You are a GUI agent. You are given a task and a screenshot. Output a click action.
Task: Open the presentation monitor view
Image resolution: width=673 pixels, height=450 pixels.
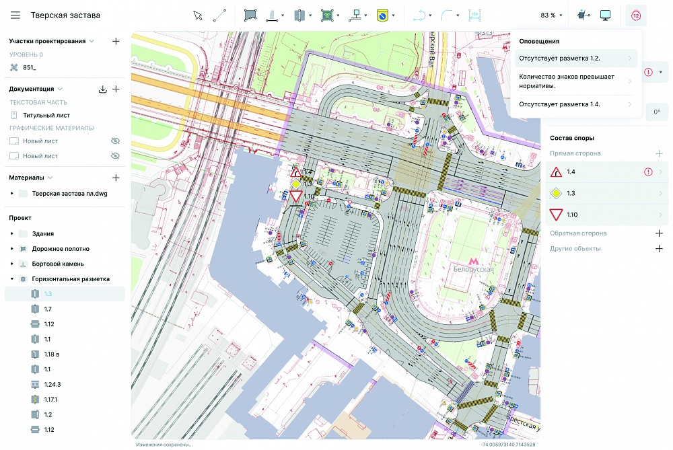click(x=605, y=15)
